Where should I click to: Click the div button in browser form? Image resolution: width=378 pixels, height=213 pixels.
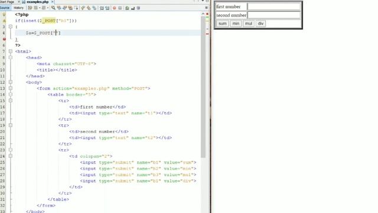point(260,24)
